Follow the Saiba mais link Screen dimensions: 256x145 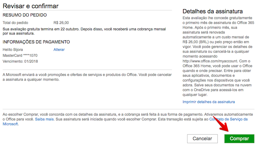44,119
